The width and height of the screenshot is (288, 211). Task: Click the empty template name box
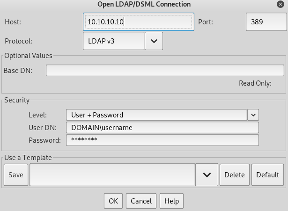pyautogui.click(x=112, y=175)
